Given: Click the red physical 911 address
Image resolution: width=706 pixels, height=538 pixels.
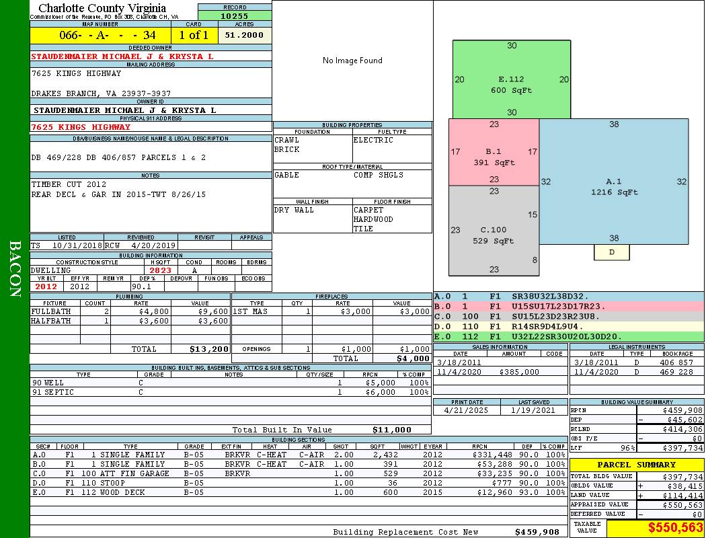Looking at the screenshot, I should click(81, 127).
